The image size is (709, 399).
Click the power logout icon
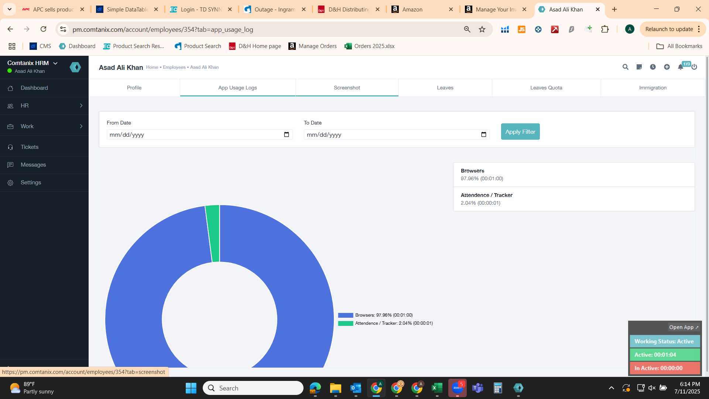click(x=694, y=67)
